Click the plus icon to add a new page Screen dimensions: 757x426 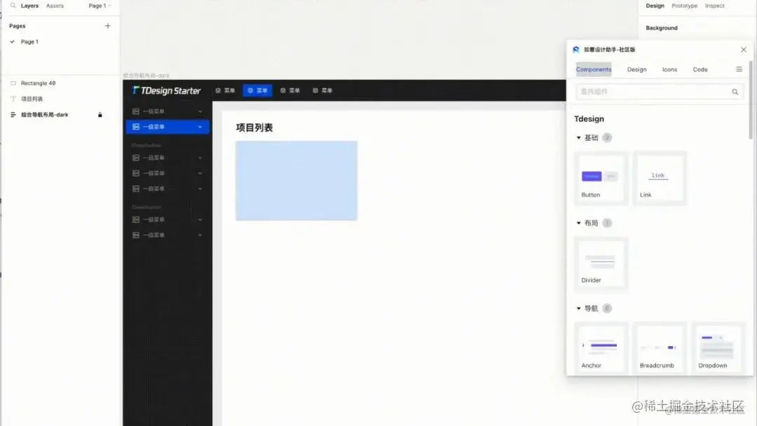pyautogui.click(x=107, y=25)
